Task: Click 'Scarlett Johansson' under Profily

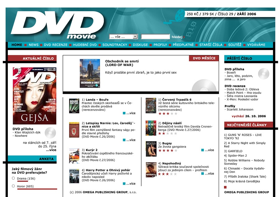Action: point(240,109)
